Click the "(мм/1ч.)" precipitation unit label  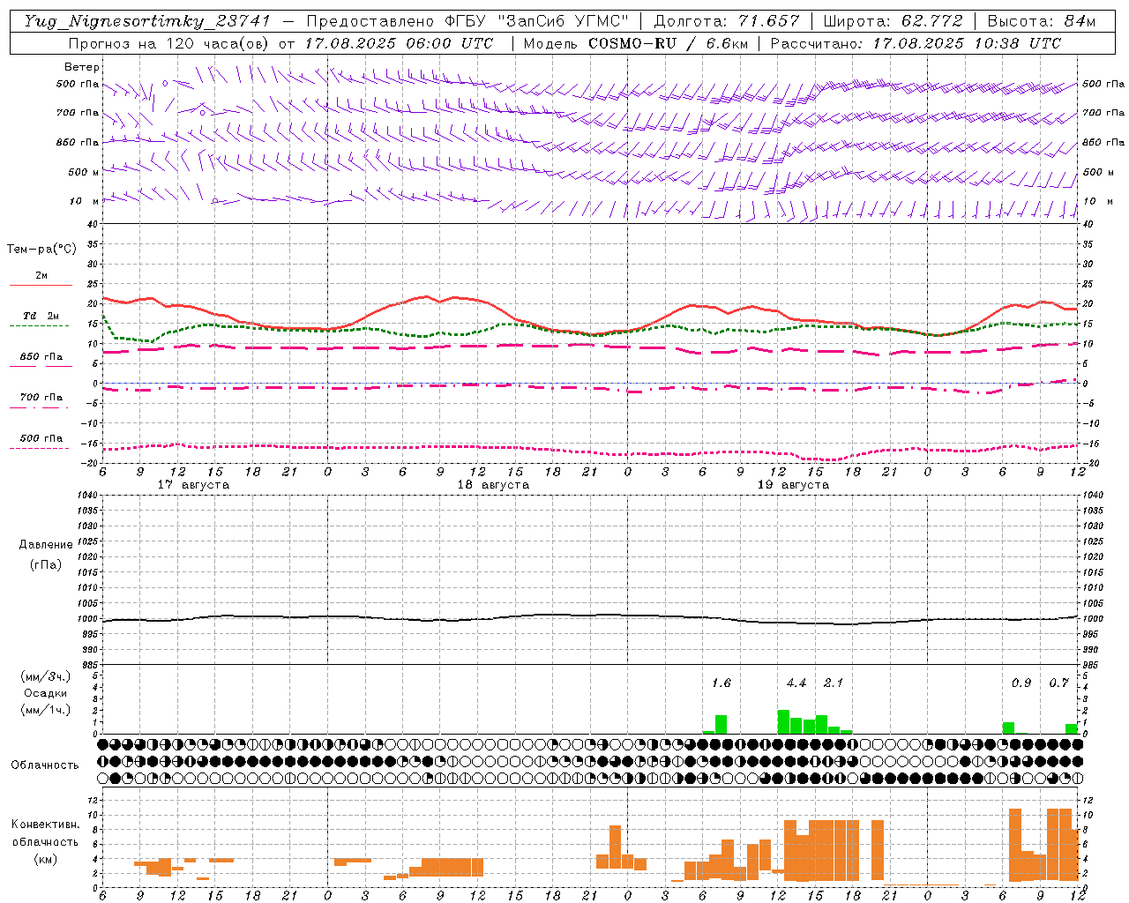(x=46, y=710)
